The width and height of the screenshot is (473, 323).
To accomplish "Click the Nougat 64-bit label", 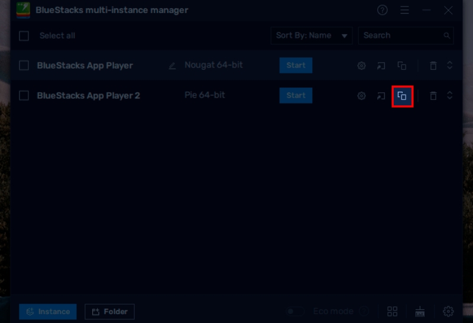I will pos(213,65).
